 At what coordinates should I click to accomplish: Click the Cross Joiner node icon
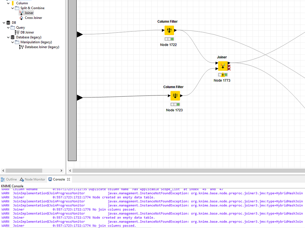tap(22, 18)
